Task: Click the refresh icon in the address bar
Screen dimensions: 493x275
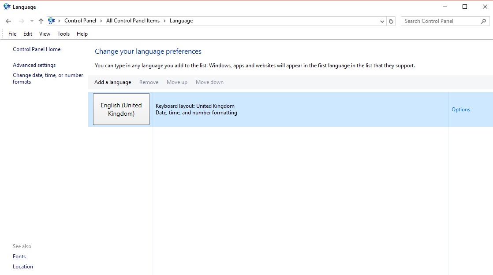Action: [391, 21]
